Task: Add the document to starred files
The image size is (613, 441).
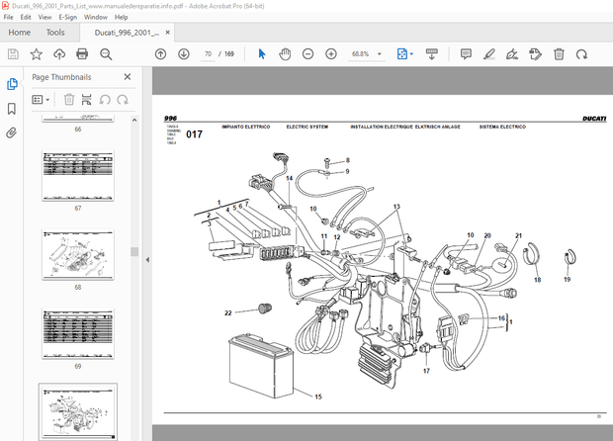Action: click(37, 54)
